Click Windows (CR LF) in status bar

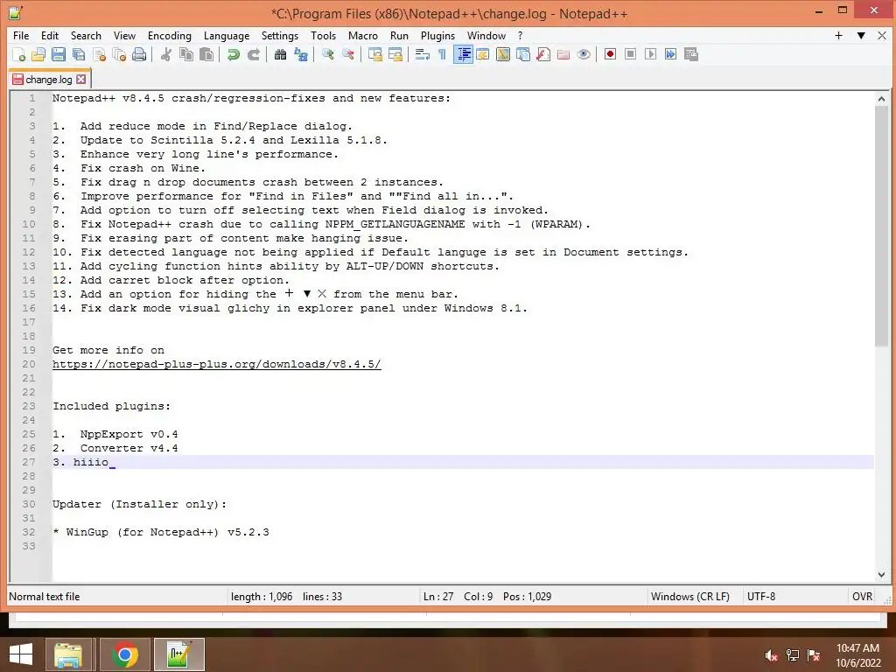[x=690, y=597]
